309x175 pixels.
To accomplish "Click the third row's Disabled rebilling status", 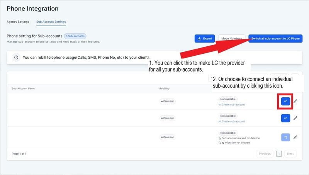I will [x=168, y=137].
